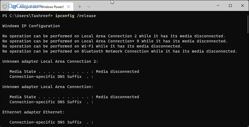Maximize the terminal window
249x127 pixels.
pyautogui.click(x=230, y=6)
